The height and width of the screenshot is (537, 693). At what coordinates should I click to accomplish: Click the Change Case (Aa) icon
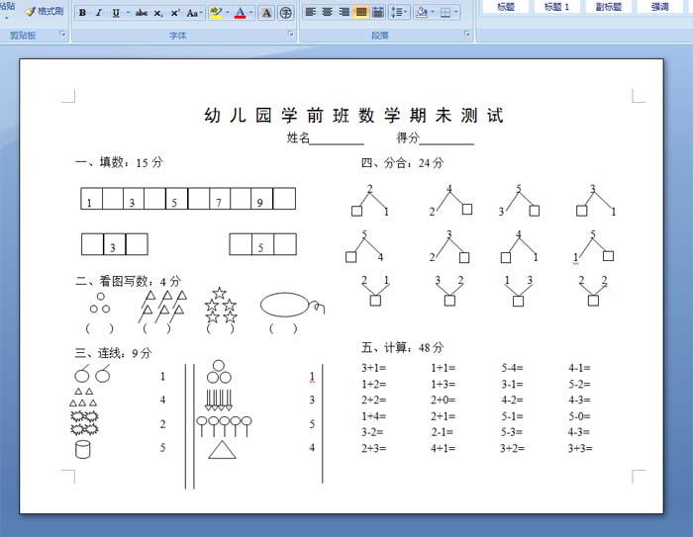(191, 13)
